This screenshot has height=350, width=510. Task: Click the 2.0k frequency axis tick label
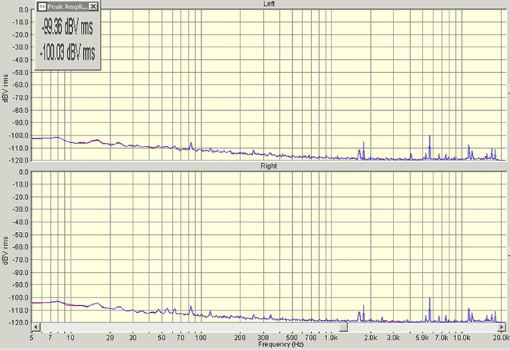tap(370, 338)
